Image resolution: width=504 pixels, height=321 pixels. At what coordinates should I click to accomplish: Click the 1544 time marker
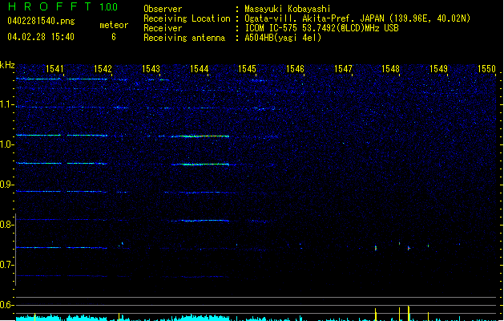199,69
